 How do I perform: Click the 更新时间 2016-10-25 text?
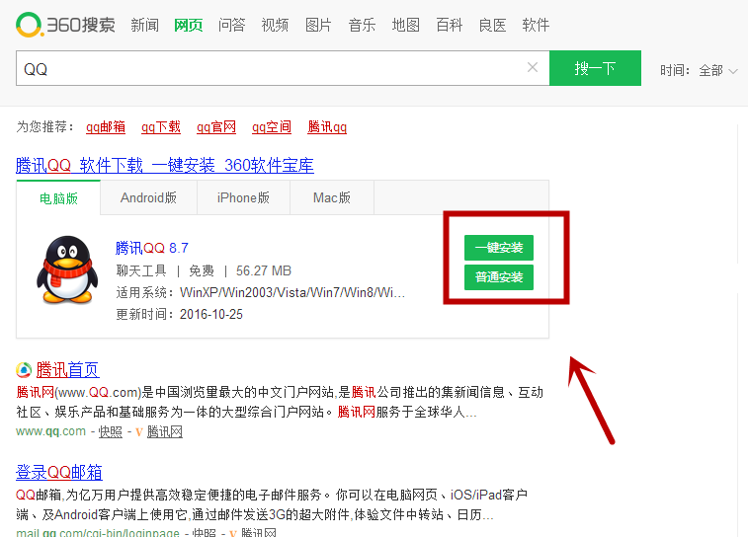(180, 315)
